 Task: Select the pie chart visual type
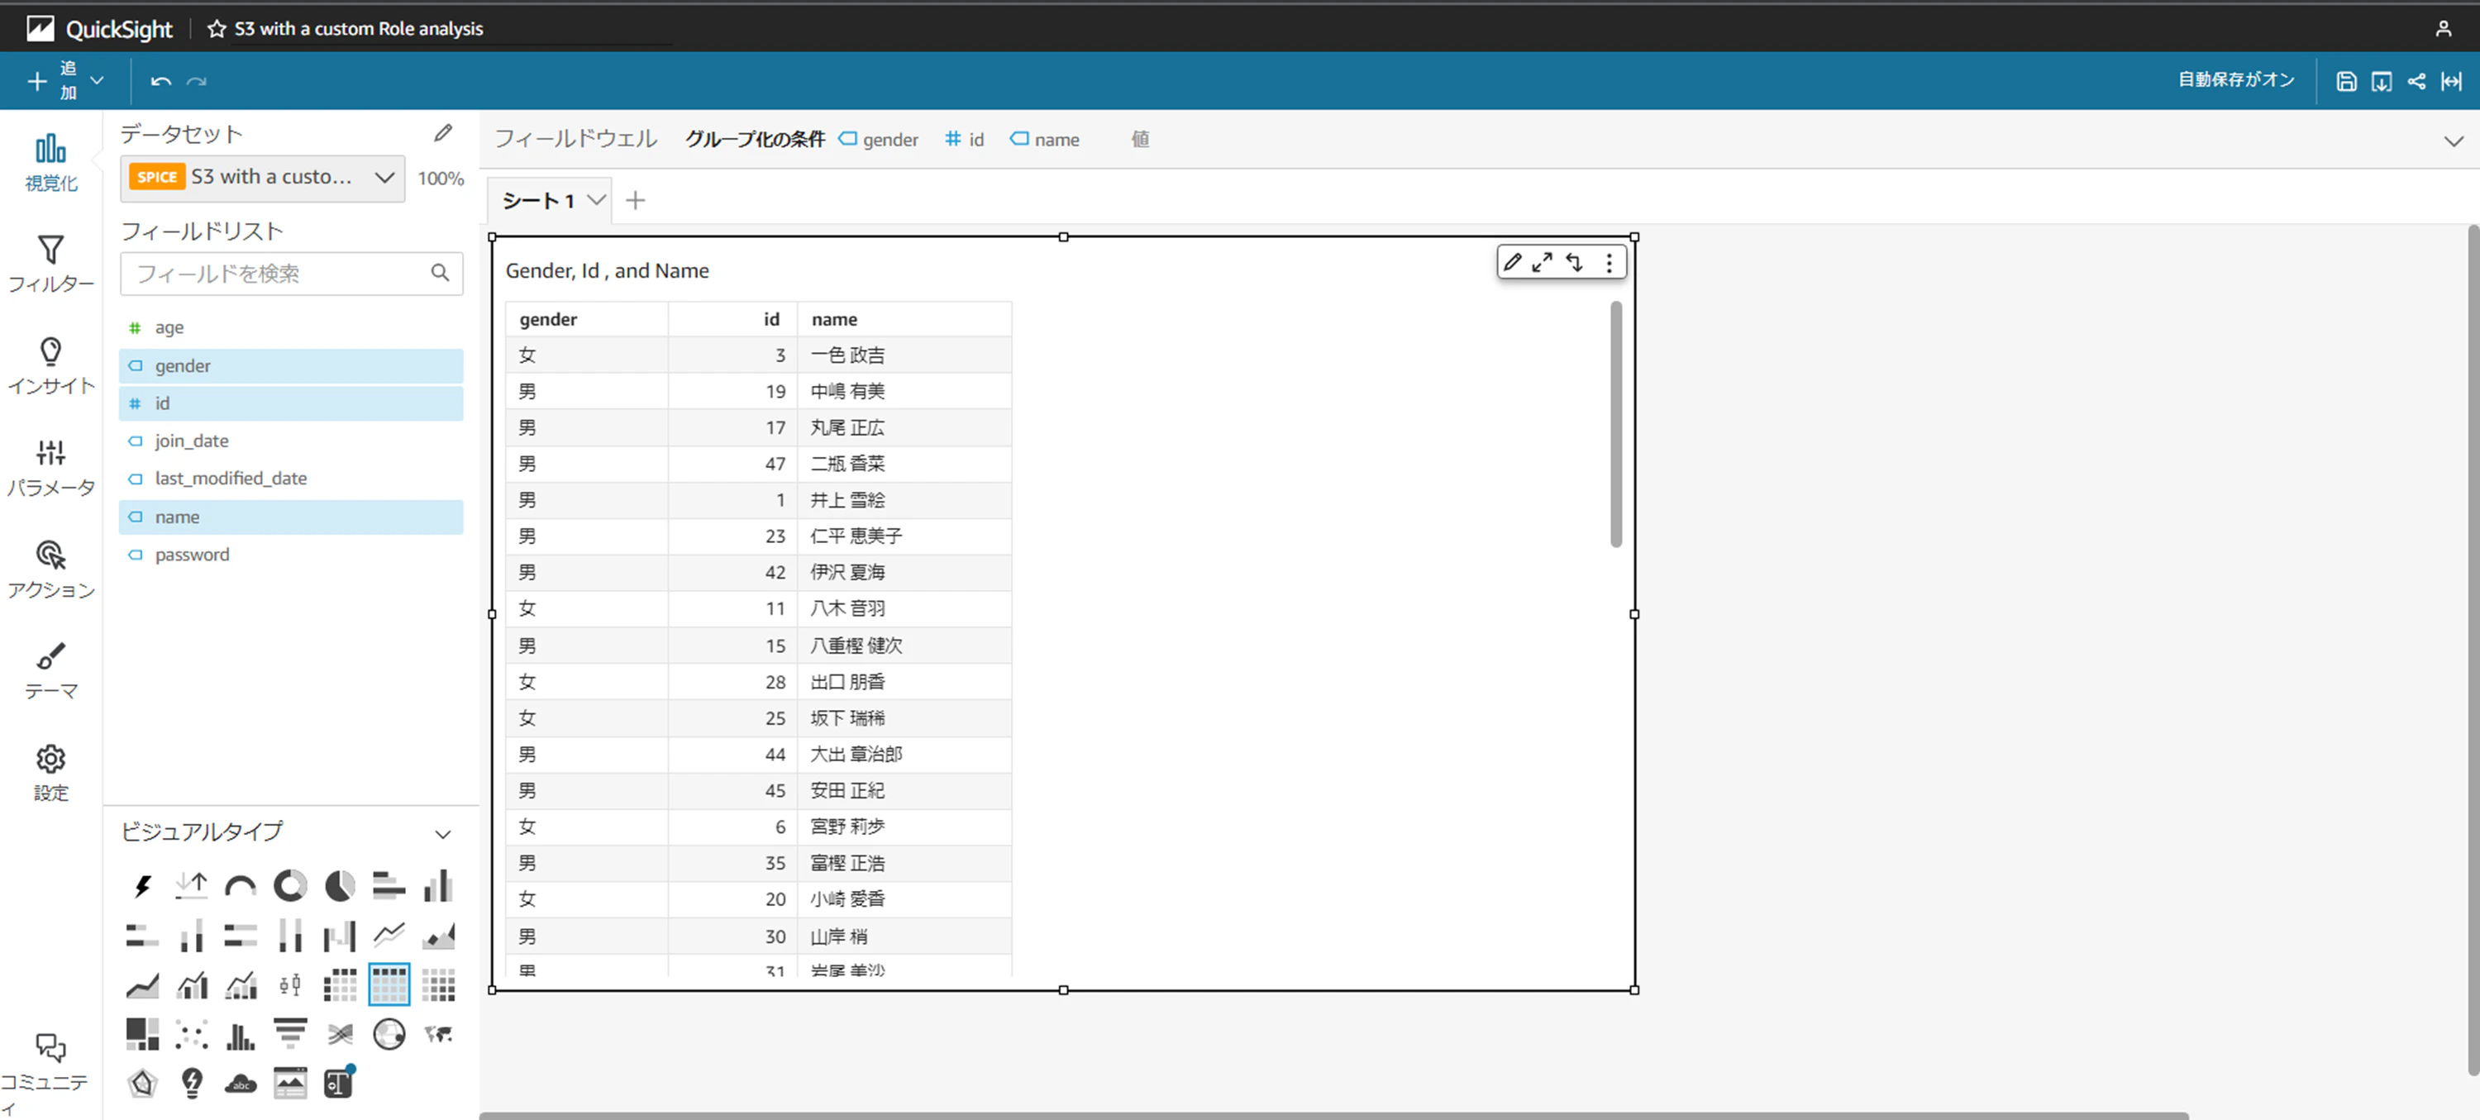[339, 886]
